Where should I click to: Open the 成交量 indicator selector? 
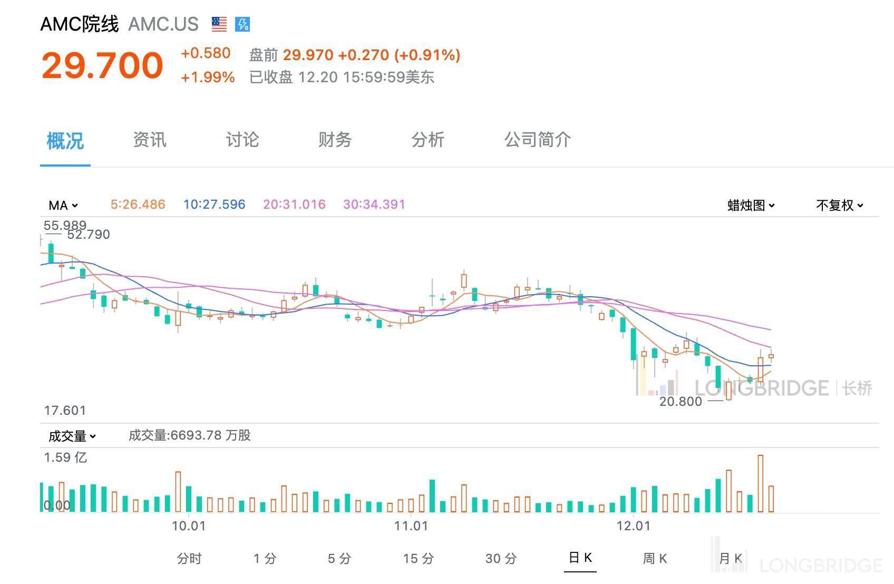[71, 436]
